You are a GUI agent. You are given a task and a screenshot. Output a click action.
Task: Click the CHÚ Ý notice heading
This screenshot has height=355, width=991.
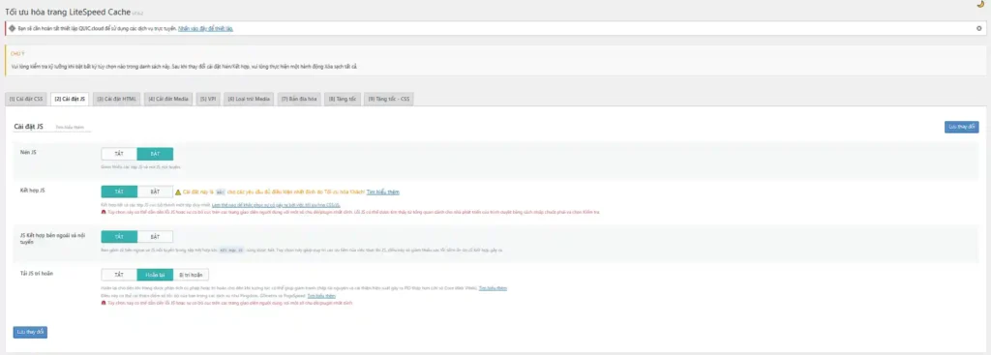coord(17,54)
